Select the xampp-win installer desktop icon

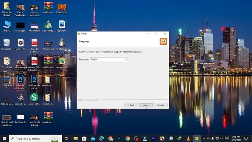[62, 63]
